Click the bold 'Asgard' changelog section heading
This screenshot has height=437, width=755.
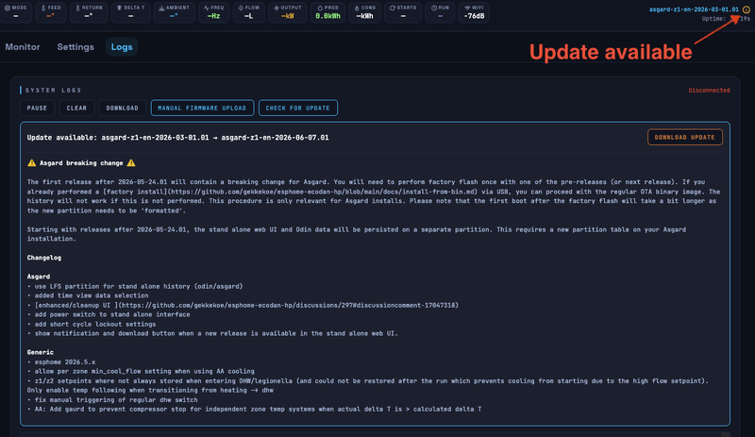click(x=39, y=277)
